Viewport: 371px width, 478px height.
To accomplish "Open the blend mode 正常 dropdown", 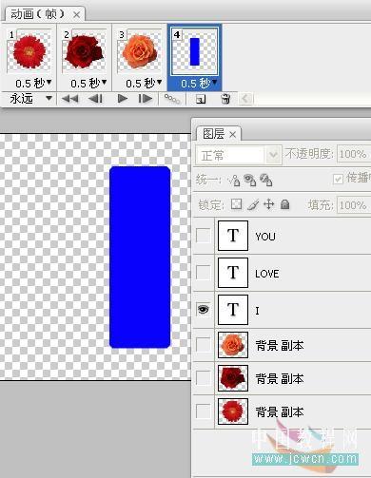I will click(239, 155).
